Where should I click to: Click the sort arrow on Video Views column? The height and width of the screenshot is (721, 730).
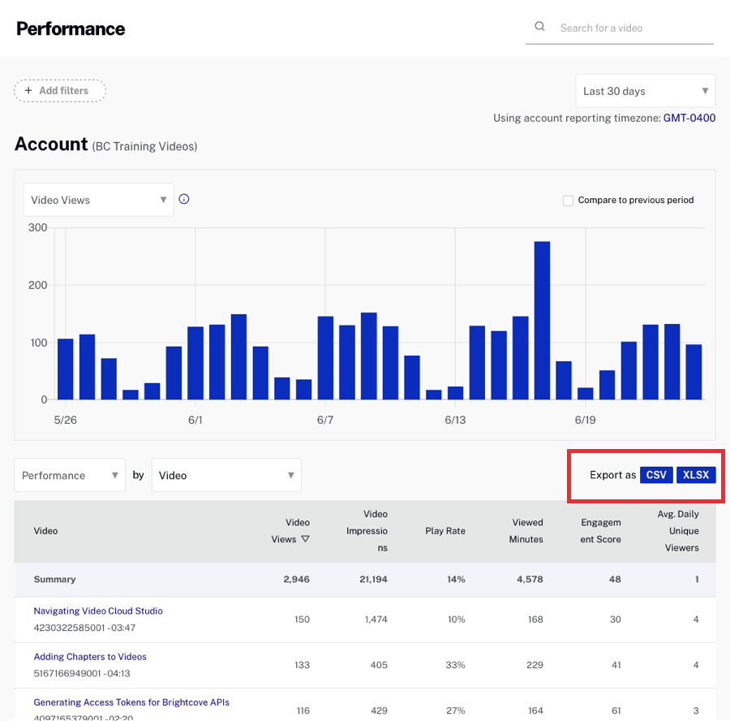tap(304, 538)
